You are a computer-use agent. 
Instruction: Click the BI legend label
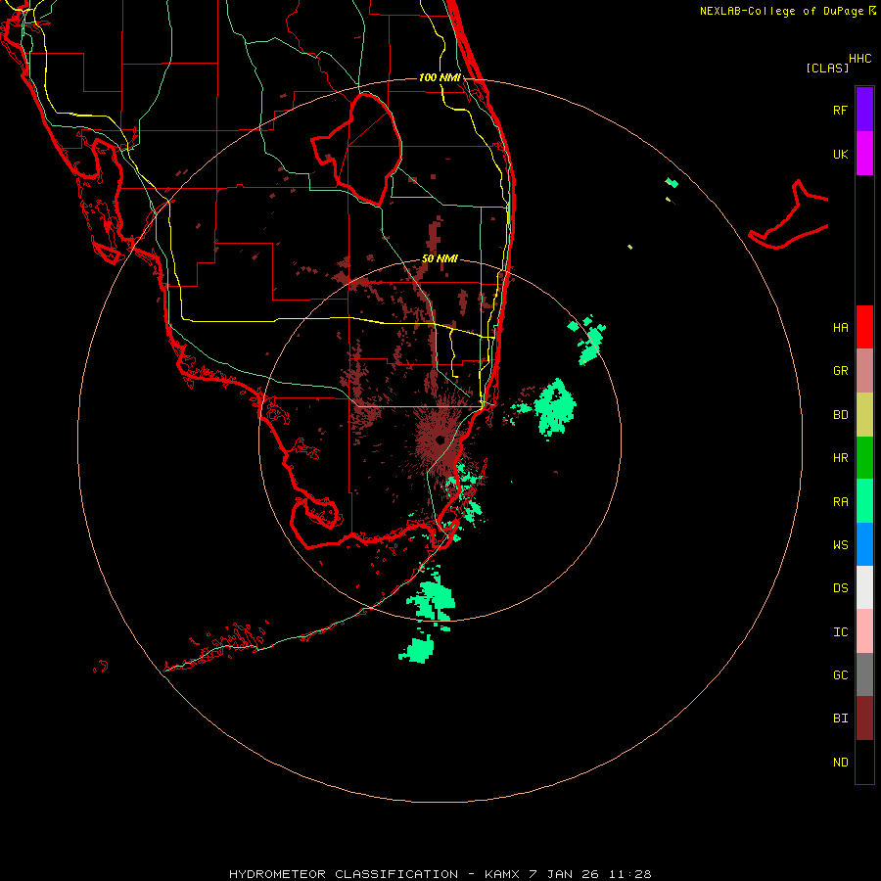pyautogui.click(x=840, y=719)
